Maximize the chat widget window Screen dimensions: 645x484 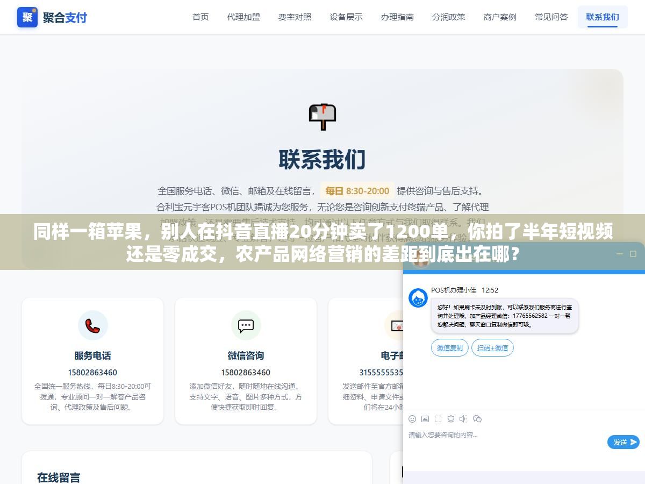click(x=633, y=254)
